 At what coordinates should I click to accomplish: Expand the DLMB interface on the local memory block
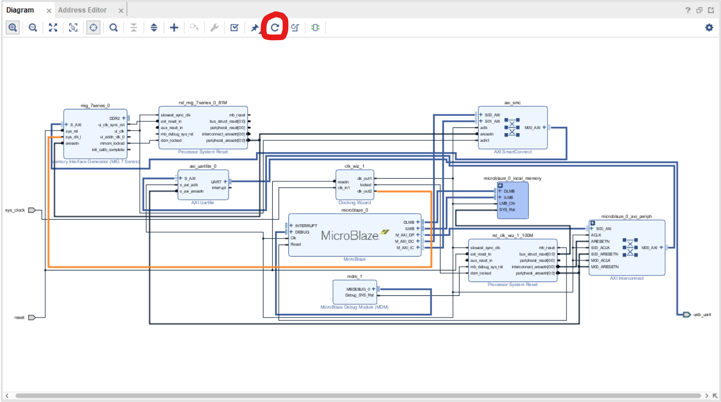tap(500, 191)
